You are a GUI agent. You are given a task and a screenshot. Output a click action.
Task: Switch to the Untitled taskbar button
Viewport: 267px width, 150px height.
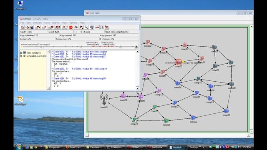click(x=177, y=147)
